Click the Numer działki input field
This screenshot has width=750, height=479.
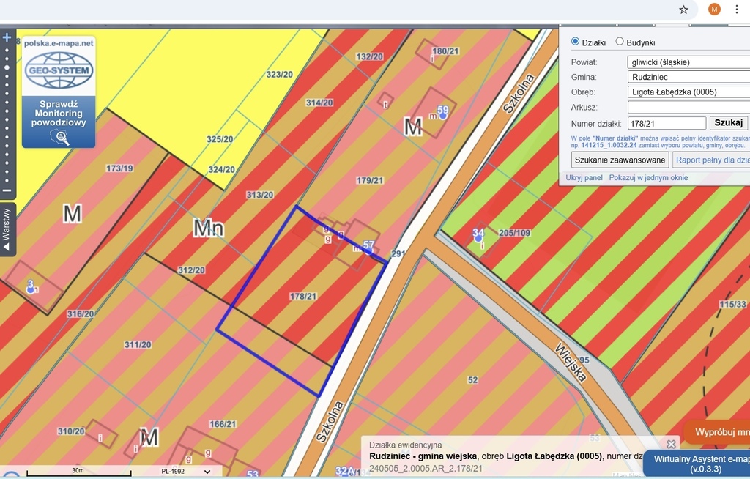[667, 123]
